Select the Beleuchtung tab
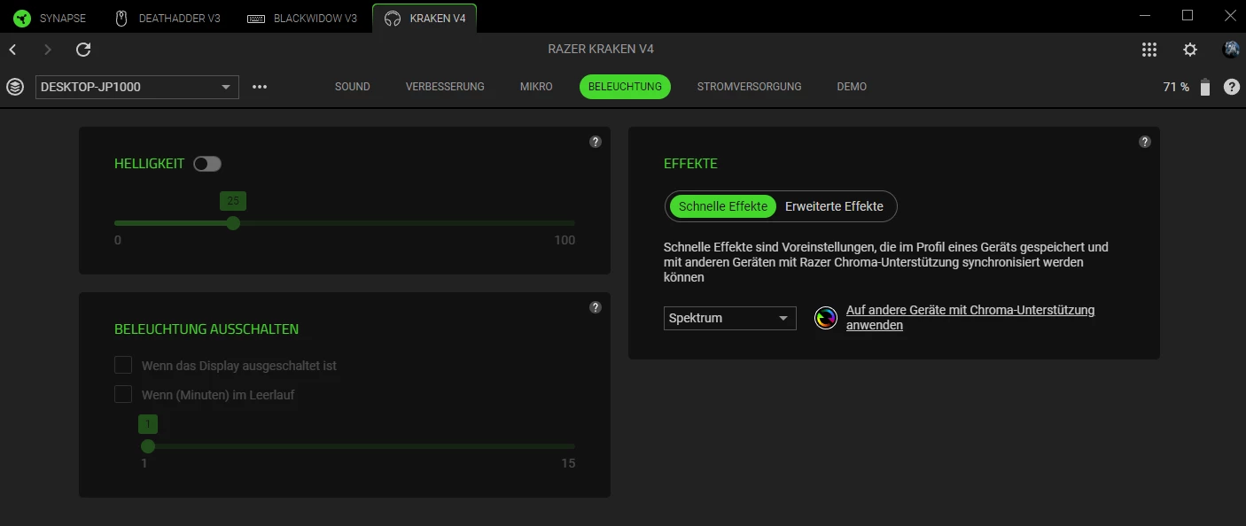1246x526 pixels. pyautogui.click(x=625, y=87)
